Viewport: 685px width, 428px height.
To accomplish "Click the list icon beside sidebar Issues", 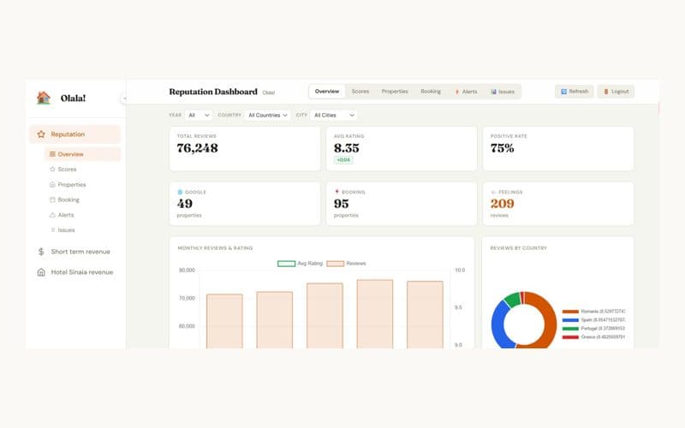I will [53, 229].
